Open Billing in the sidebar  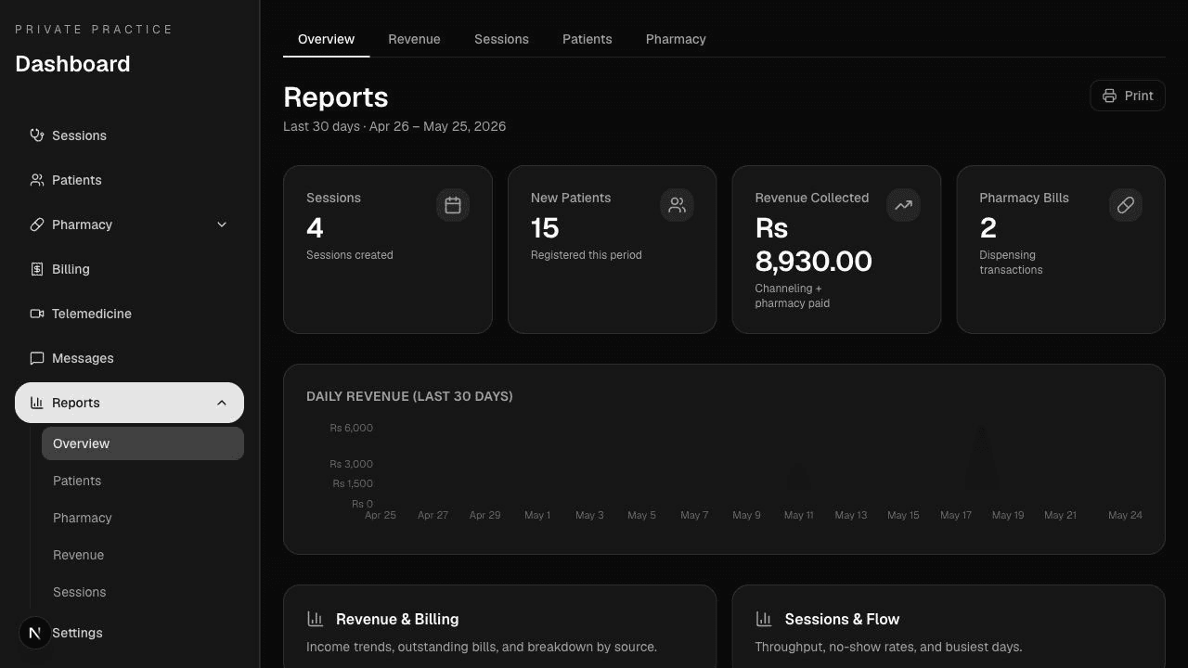click(x=129, y=269)
